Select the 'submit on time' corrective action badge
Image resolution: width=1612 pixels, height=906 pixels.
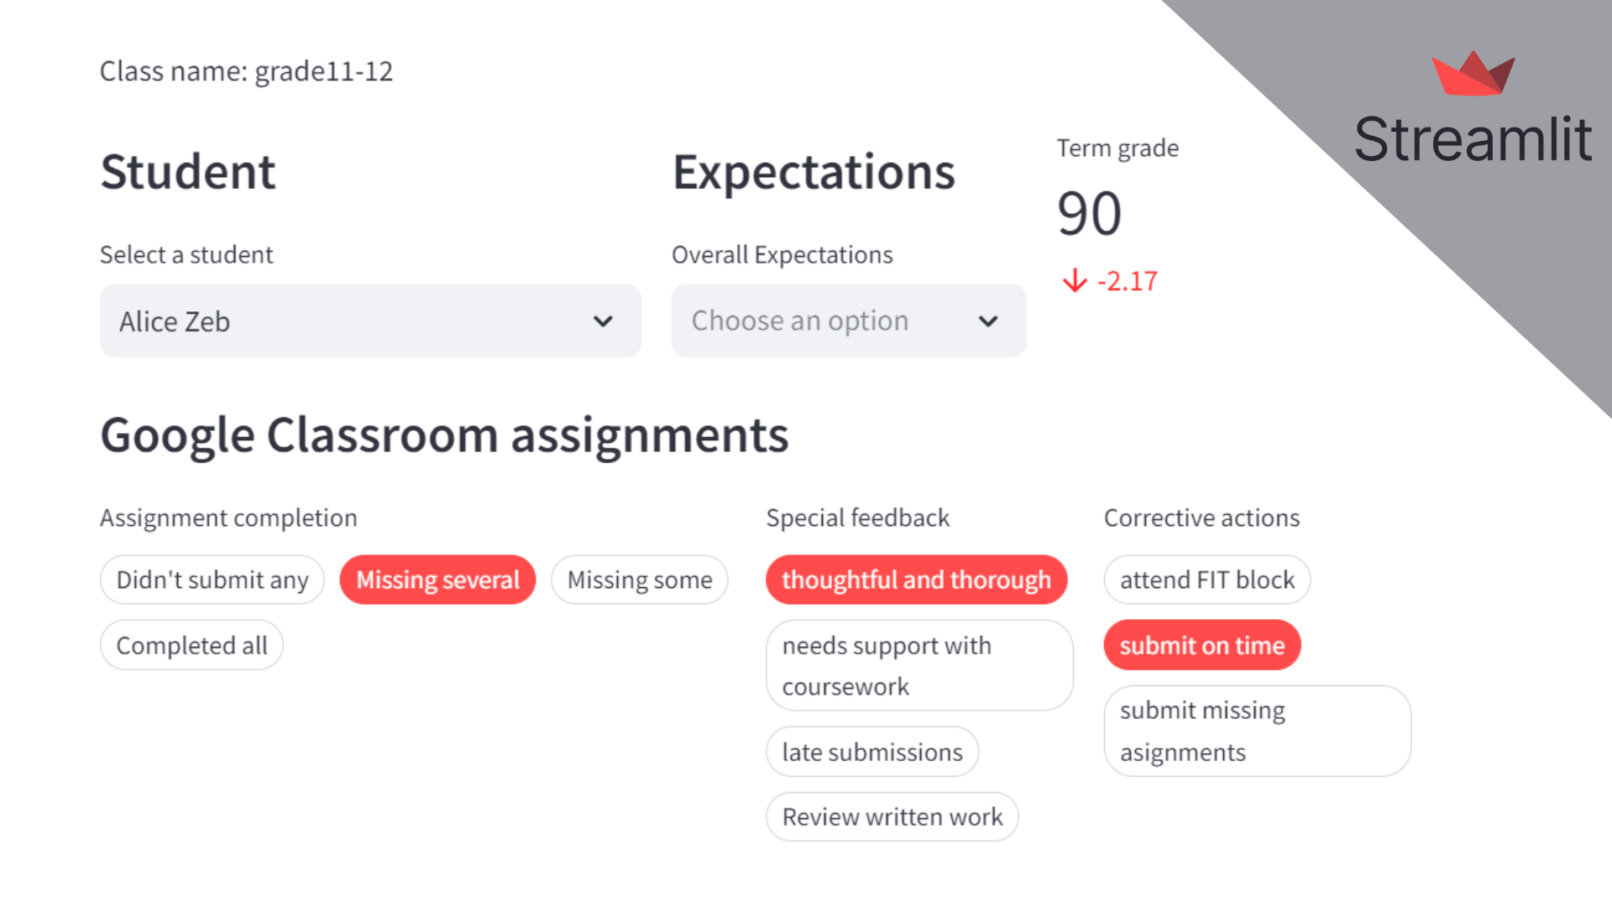[x=1201, y=643]
